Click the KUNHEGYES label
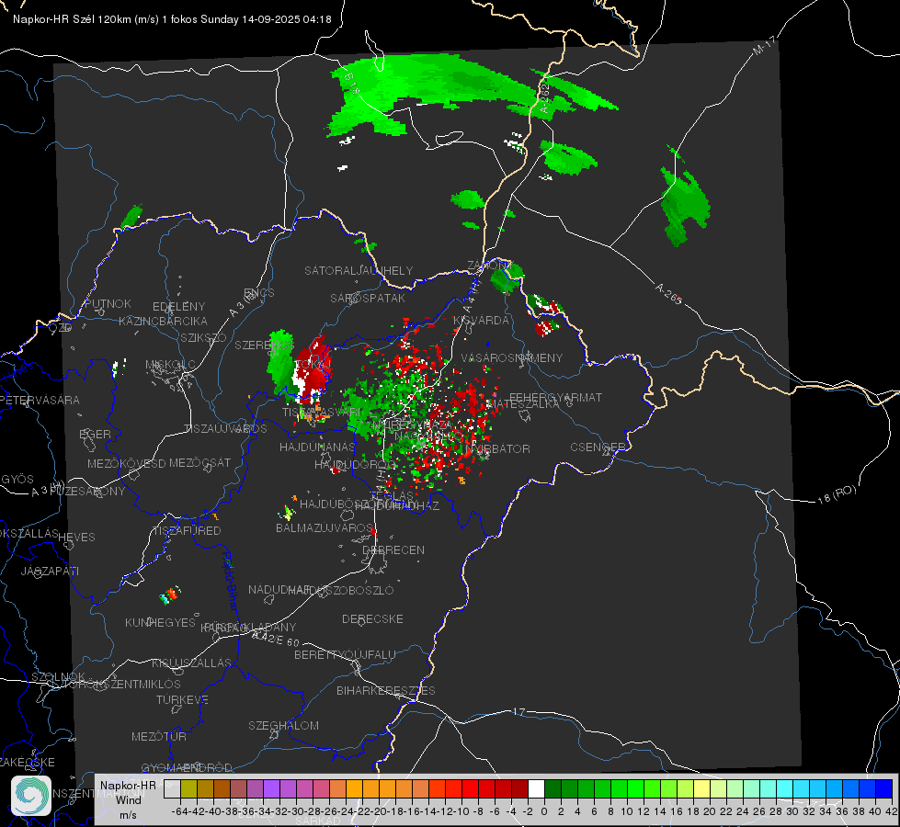Screen dimensions: 900x827 pyautogui.click(x=160, y=622)
